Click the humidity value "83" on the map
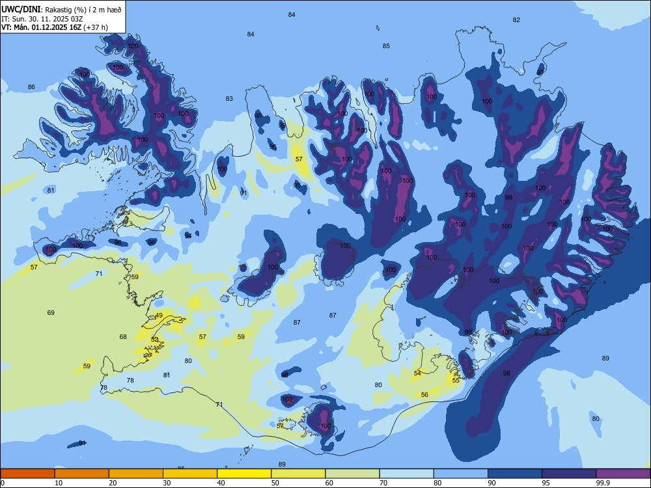 point(229,98)
